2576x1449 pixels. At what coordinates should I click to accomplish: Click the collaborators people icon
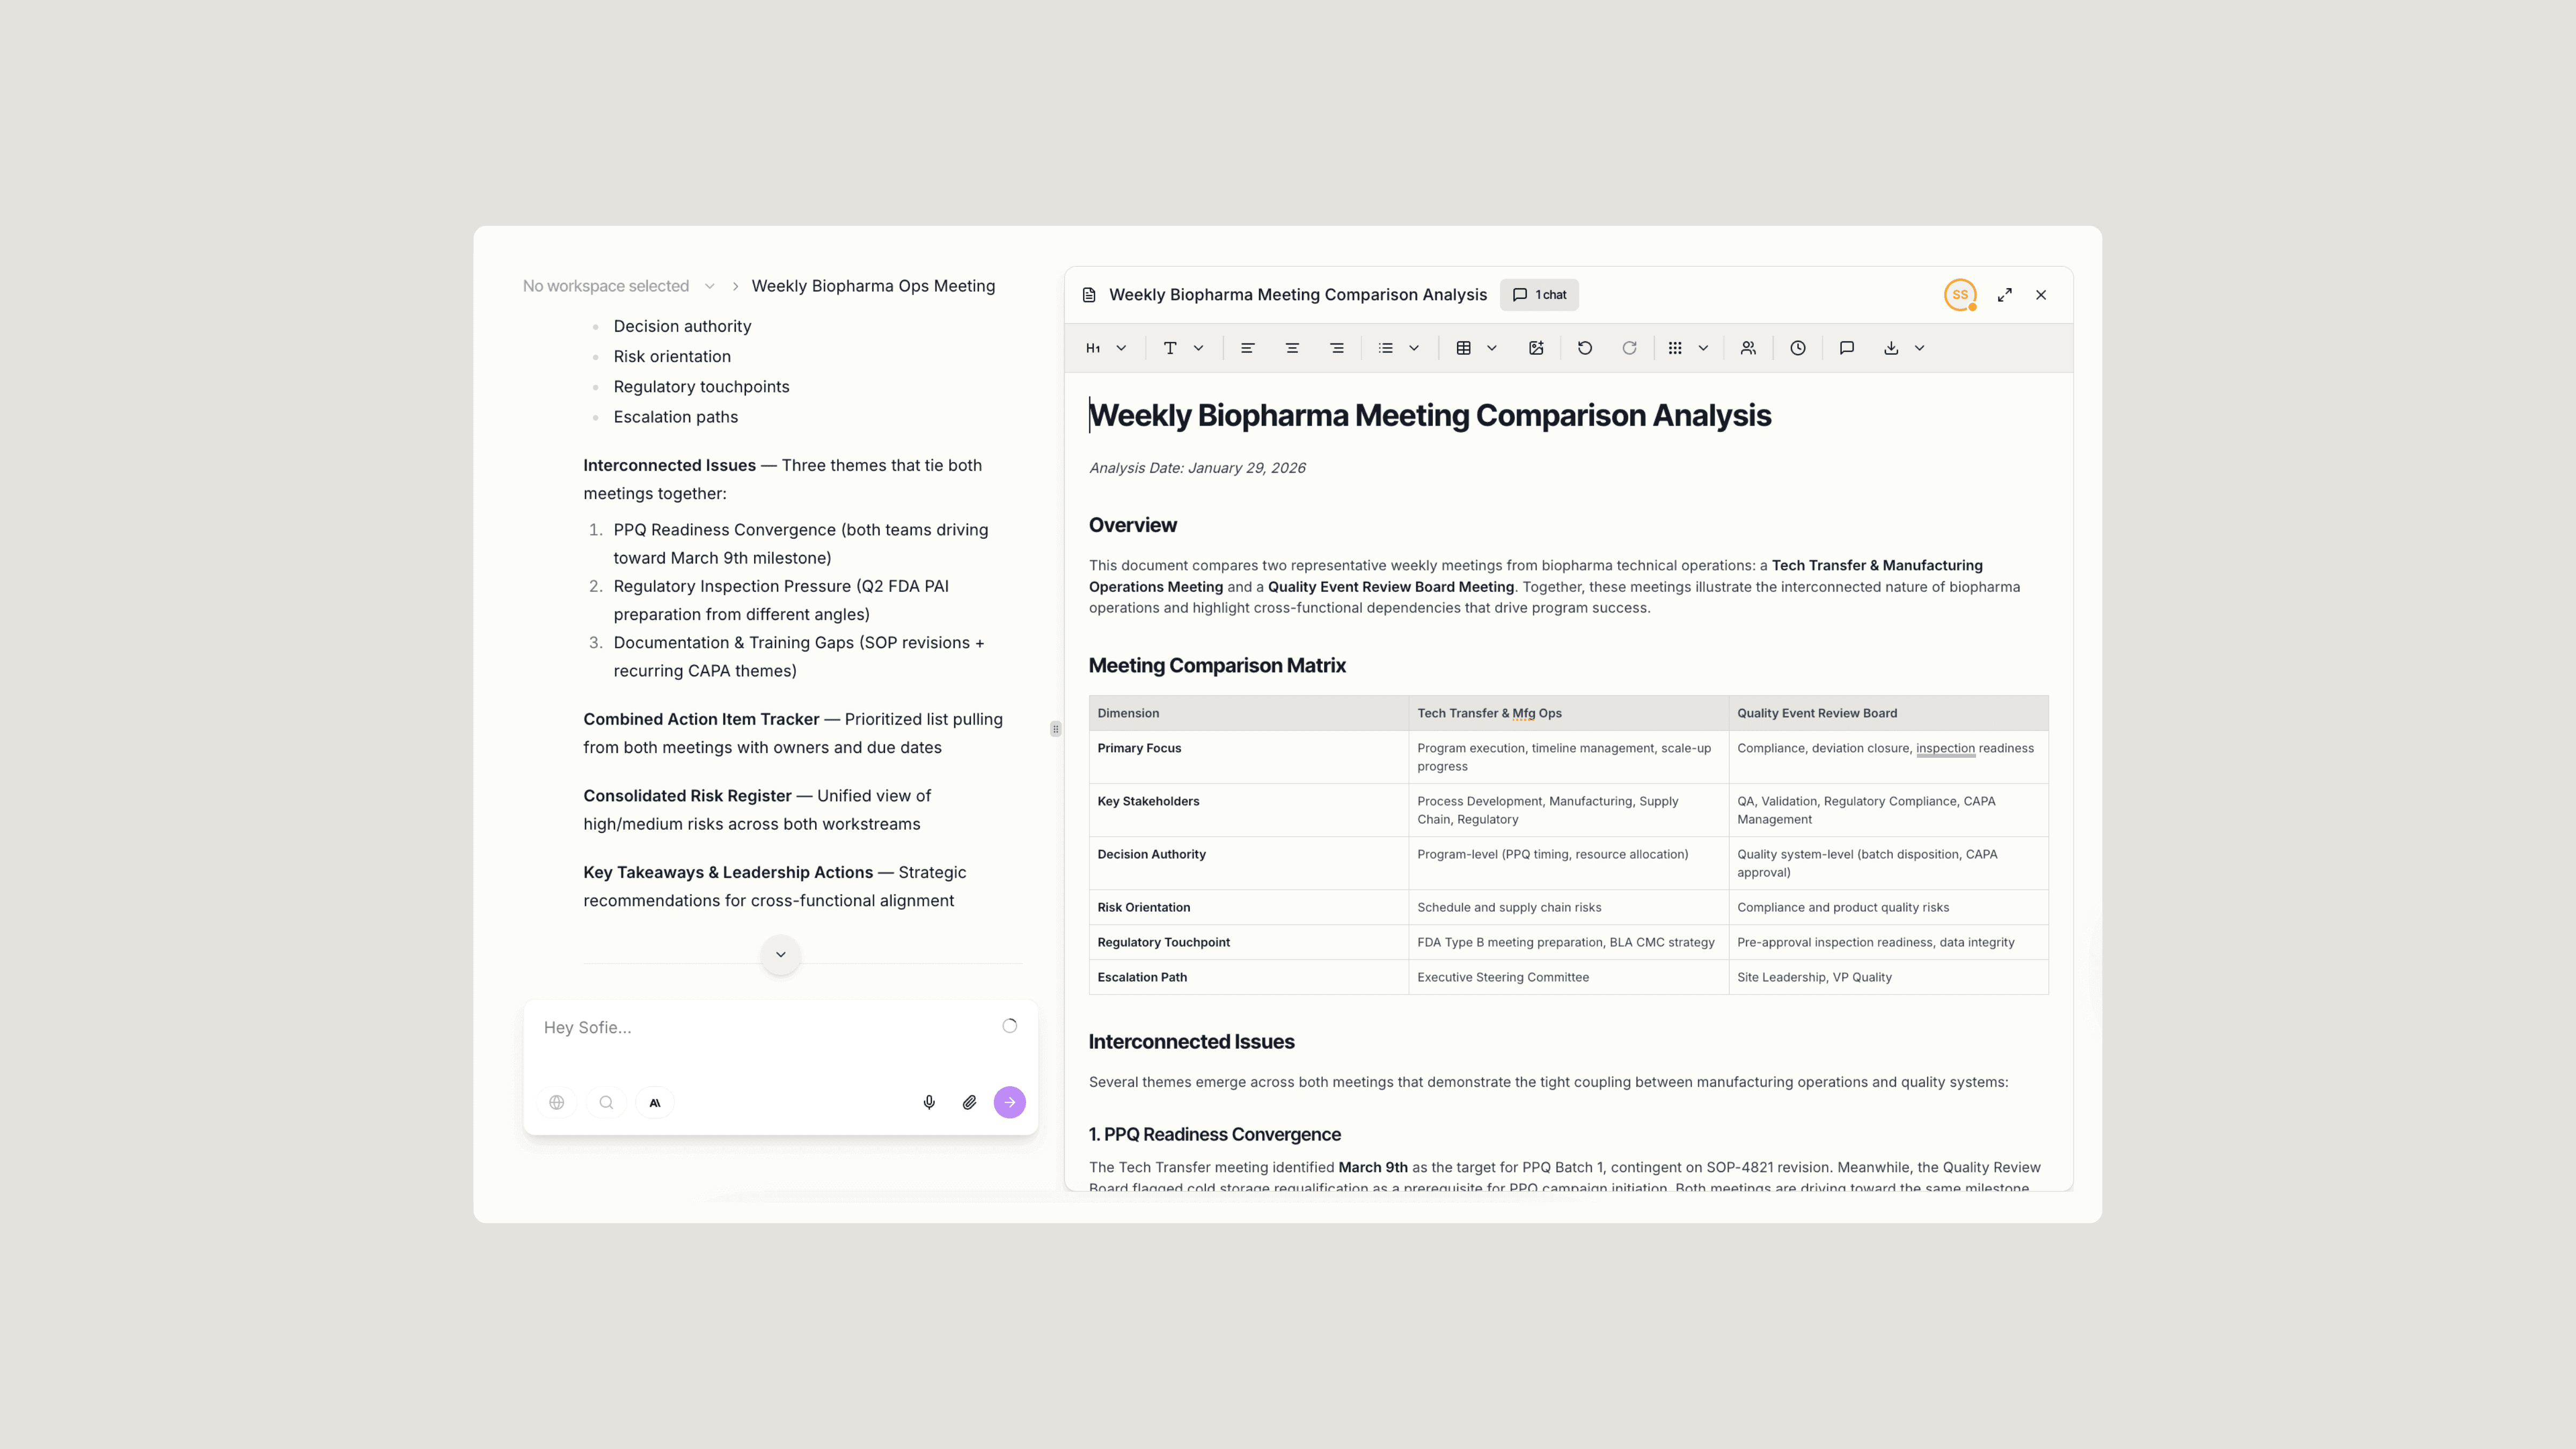coord(1748,348)
